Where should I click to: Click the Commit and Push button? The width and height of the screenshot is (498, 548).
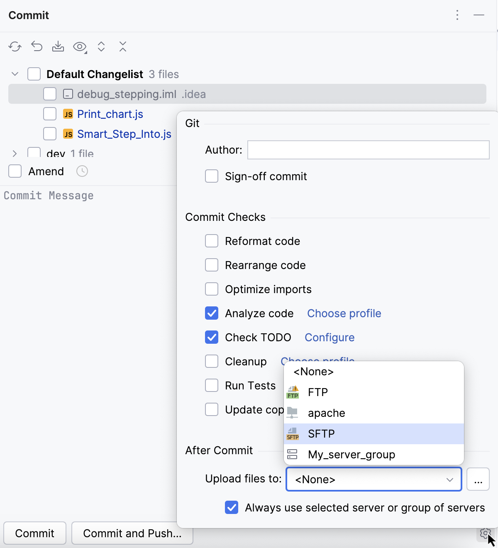pos(132,533)
